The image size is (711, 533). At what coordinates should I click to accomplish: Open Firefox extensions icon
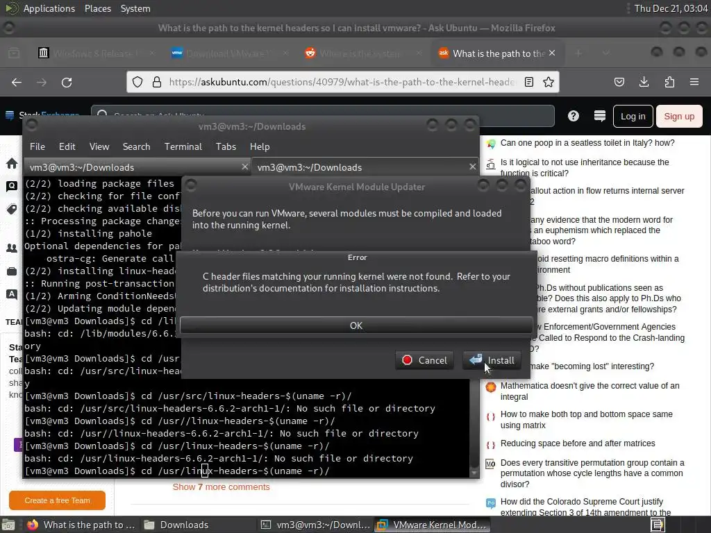(669, 82)
